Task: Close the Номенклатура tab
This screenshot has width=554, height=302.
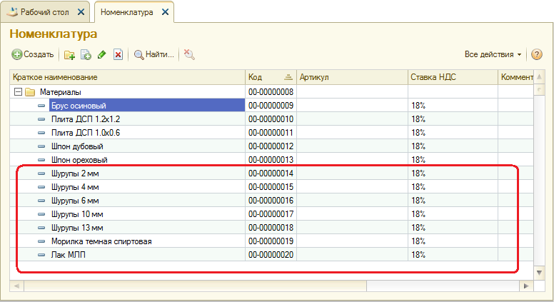Action: (x=166, y=12)
